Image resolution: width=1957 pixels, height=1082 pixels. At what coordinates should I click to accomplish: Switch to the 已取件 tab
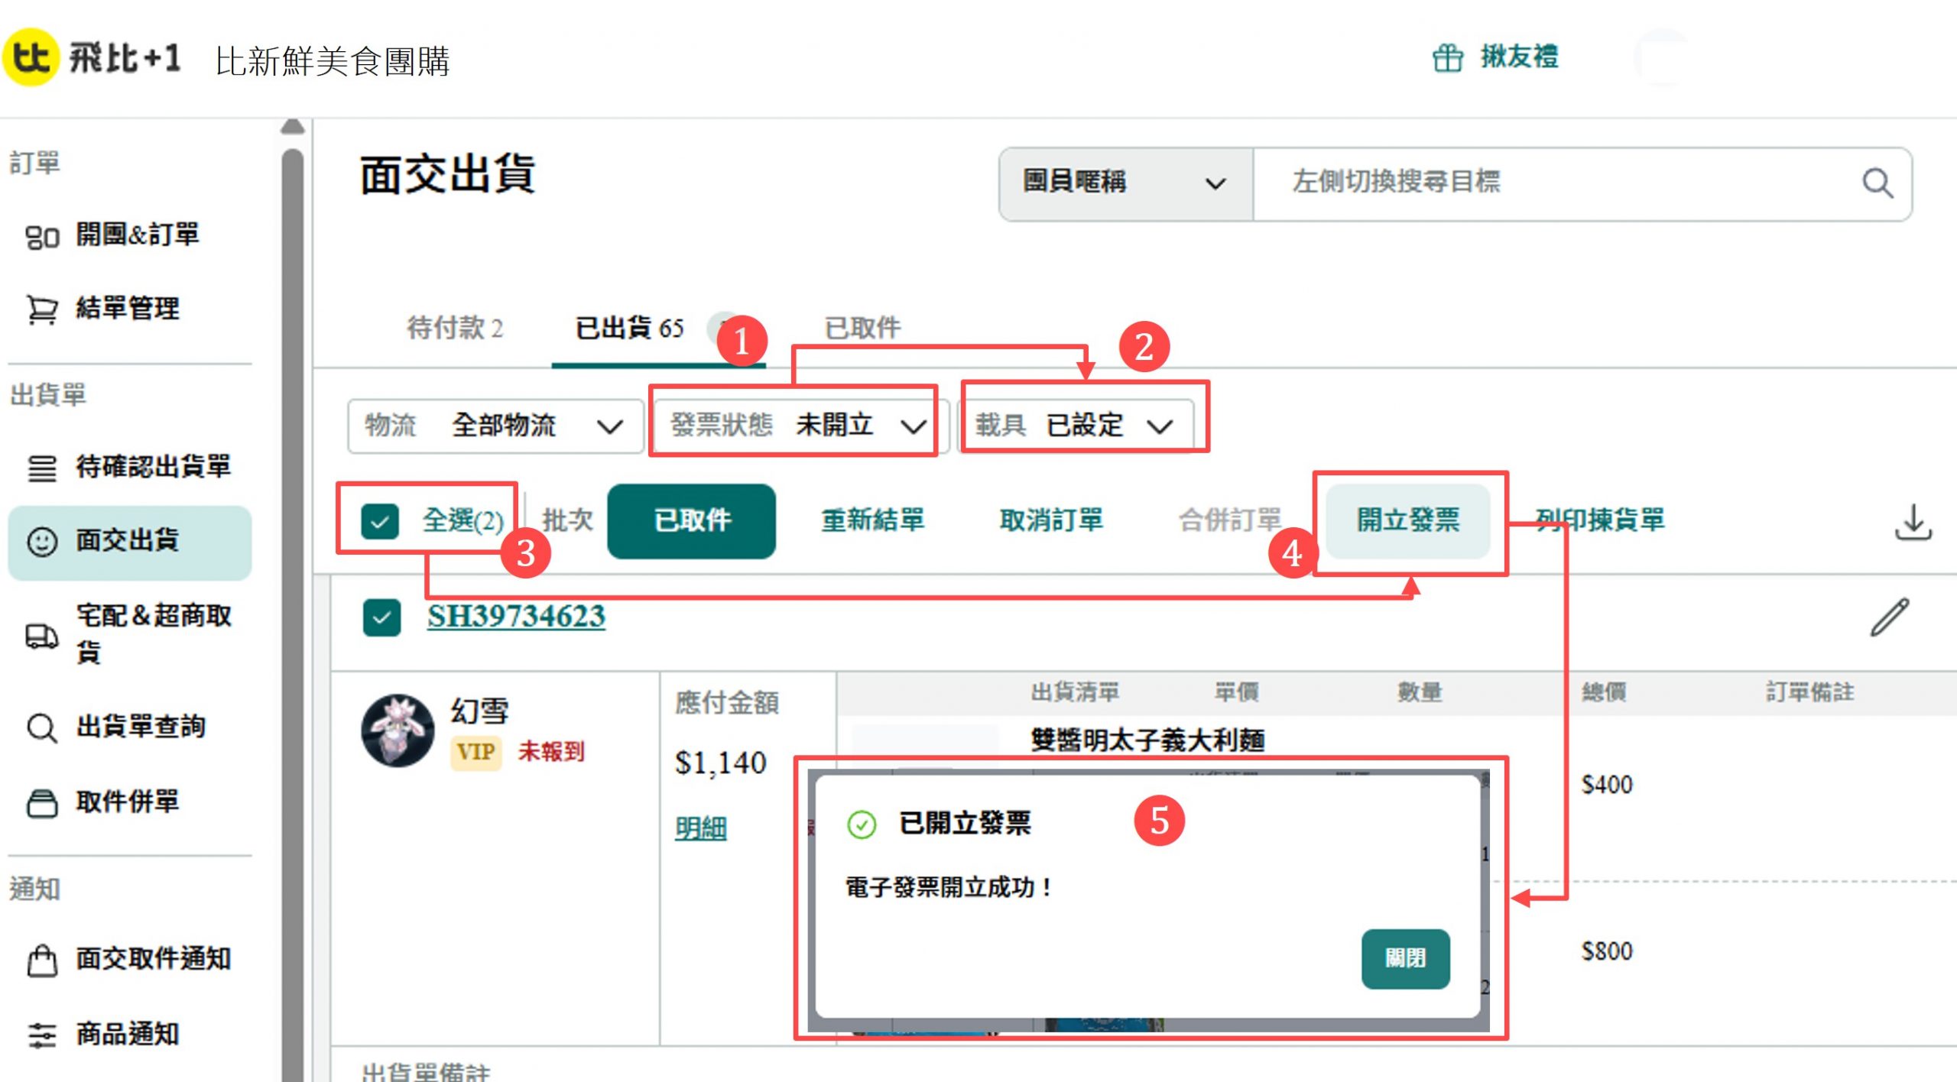coord(862,329)
